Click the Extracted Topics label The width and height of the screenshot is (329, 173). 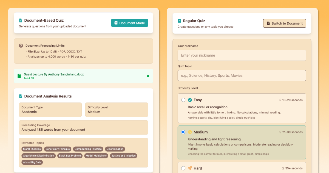(x=33, y=143)
